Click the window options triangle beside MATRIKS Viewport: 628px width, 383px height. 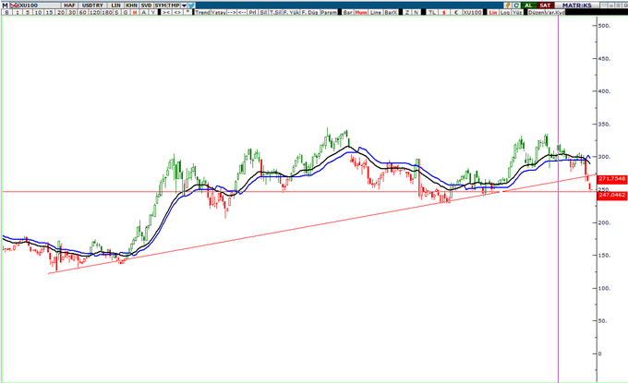604,6
